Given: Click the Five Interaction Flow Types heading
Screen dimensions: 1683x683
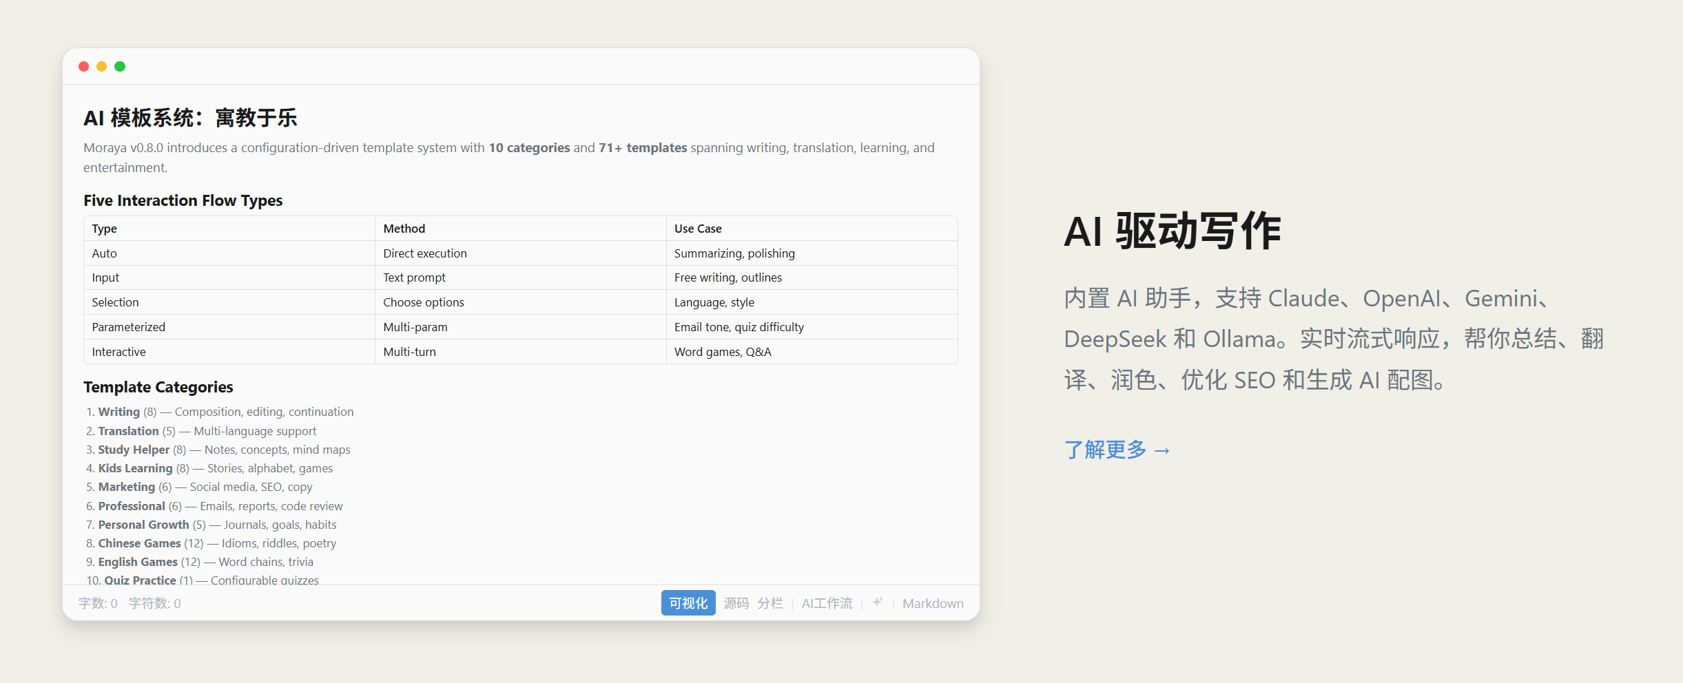Looking at the screenshot, I should pos(183,200).
